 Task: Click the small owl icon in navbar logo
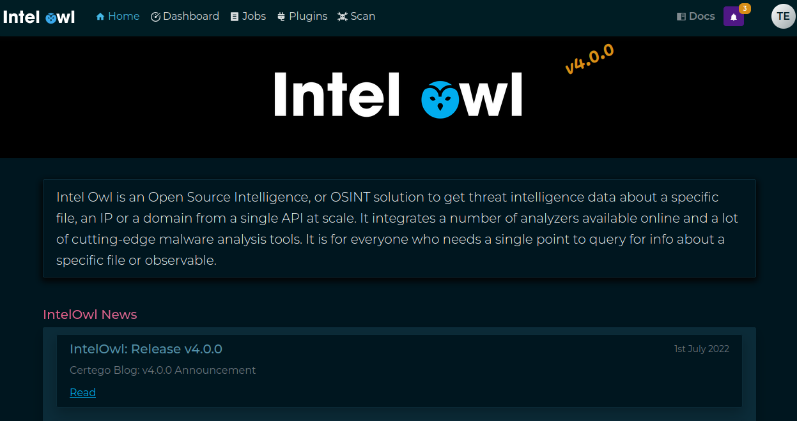point(50,18)
